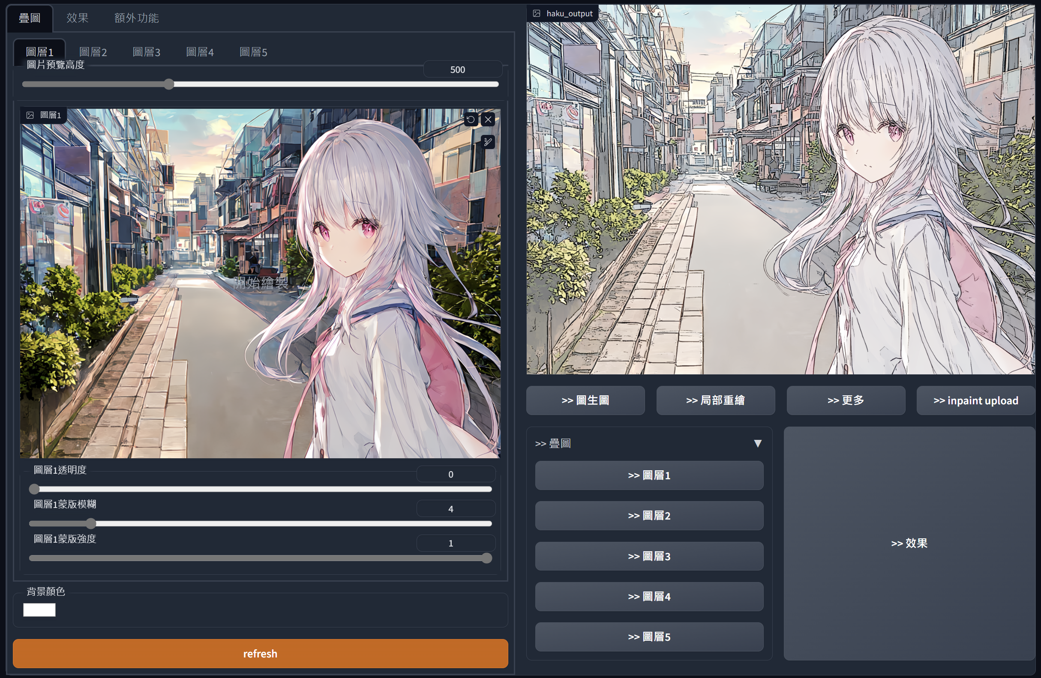The height and width of the screenshot is (678, 1041).
Task: Collapse the >> 疊圖 accordion arrow
Action: tap(758, 444)
